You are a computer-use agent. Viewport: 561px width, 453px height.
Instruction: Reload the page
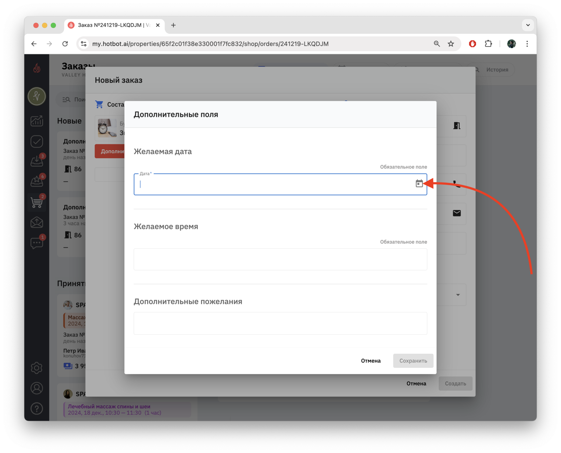click(65, 44)
